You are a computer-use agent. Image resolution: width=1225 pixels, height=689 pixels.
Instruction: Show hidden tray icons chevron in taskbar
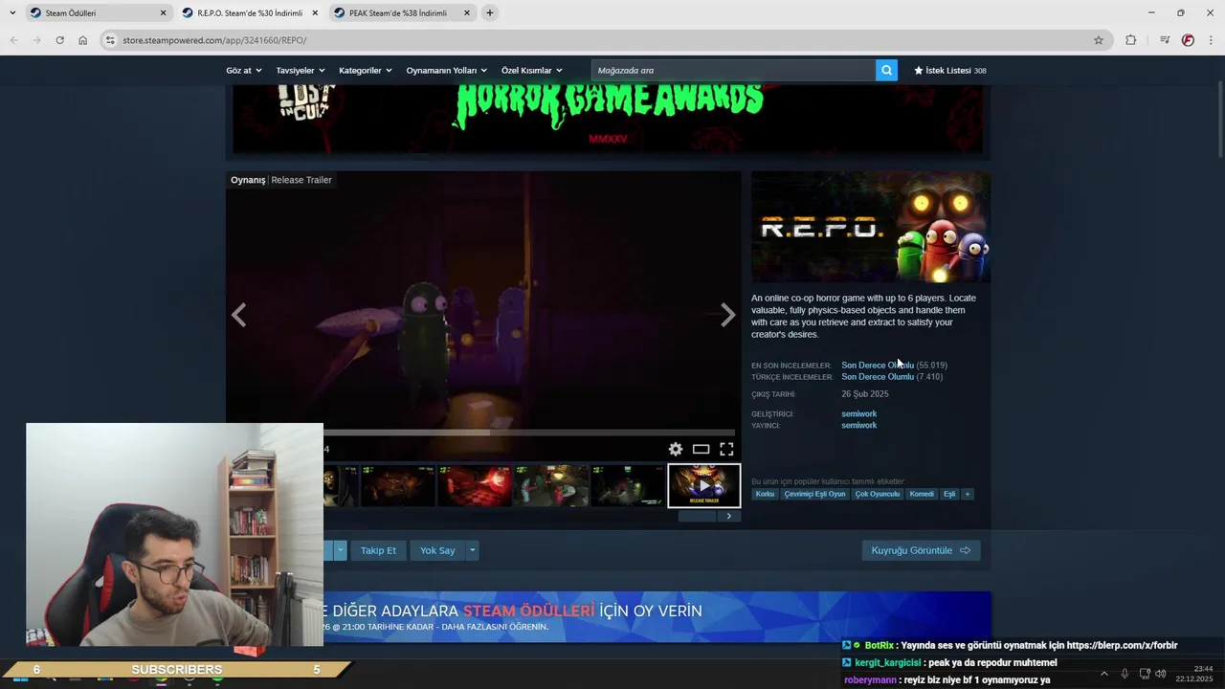point(1103,674)
